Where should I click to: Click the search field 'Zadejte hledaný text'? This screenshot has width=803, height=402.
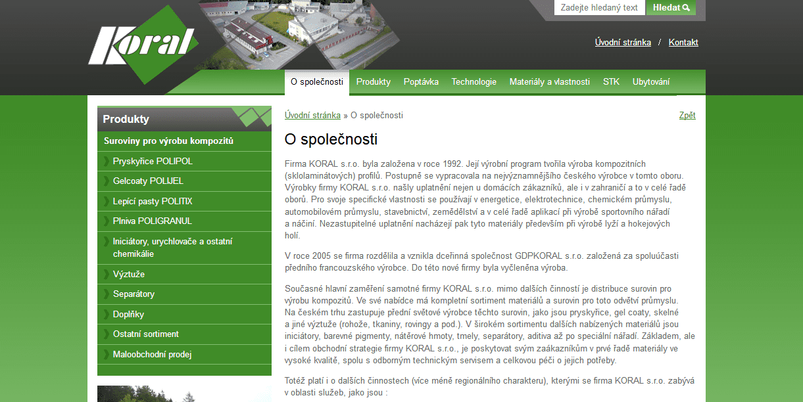pyautogui.click(x=600, y=8)
